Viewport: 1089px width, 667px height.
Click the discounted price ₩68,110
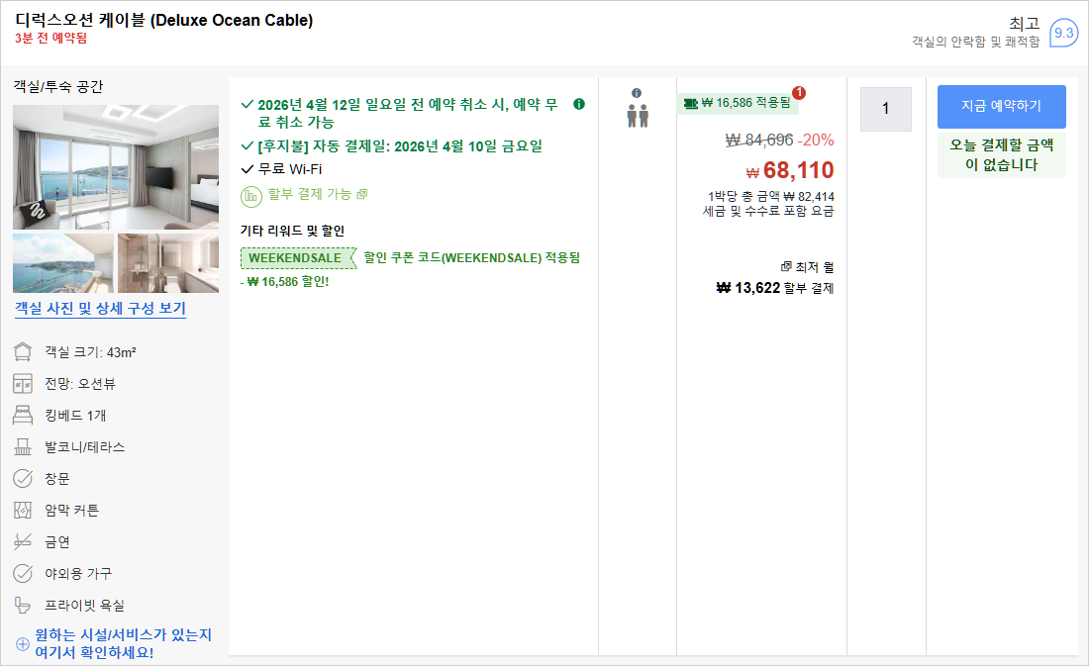click(x=790, y=170)
